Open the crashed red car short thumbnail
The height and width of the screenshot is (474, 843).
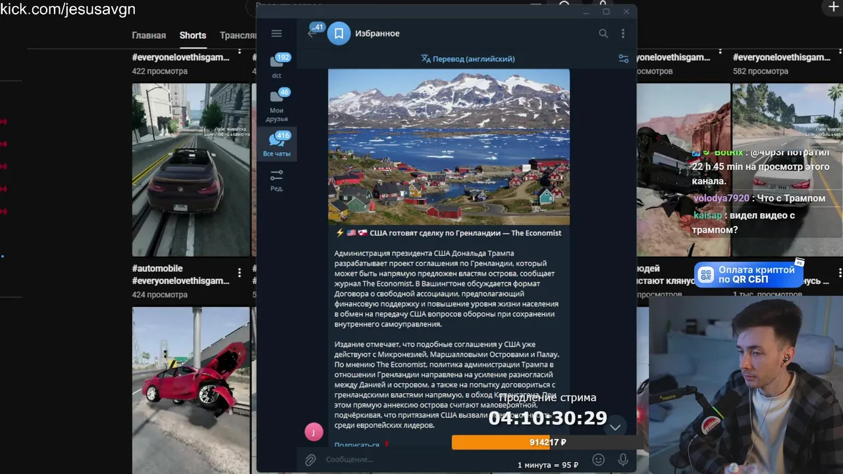pos(191,390)
